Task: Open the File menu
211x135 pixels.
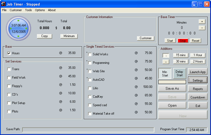Action: point(4,10)
